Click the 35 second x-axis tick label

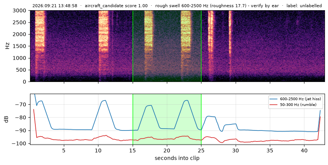(270, 150)
